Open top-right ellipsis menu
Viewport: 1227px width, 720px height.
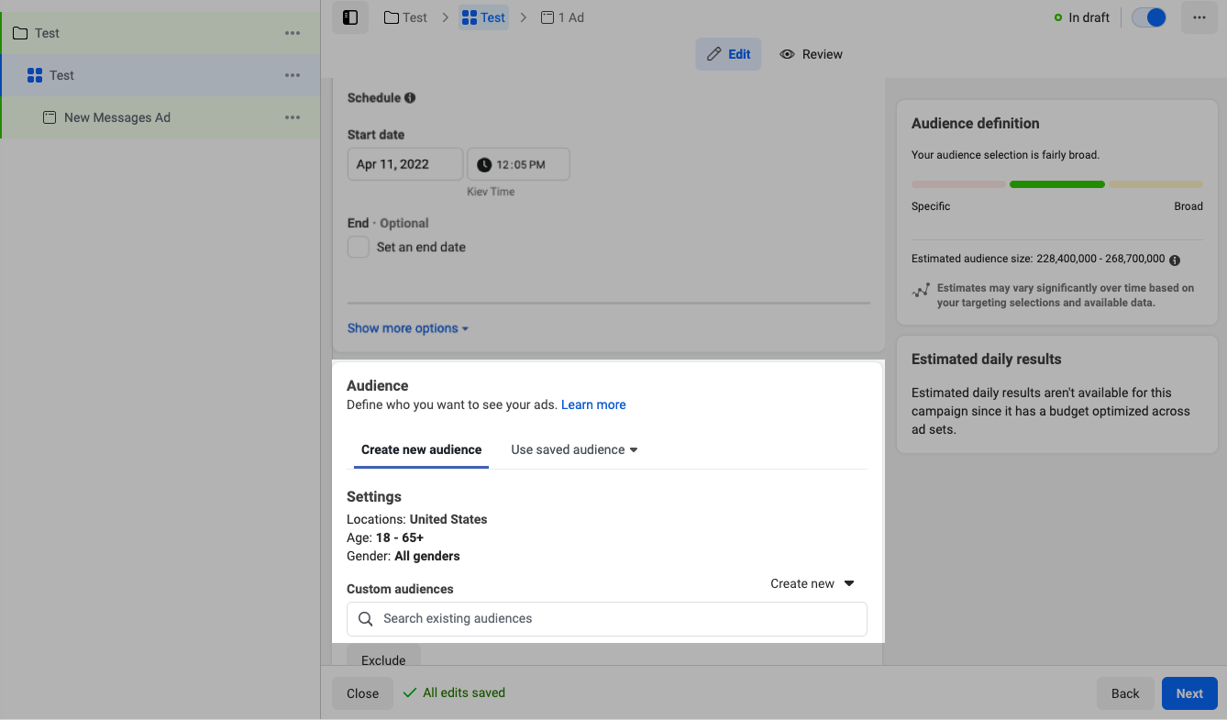pyautogui.click(x=1199, y=17)
